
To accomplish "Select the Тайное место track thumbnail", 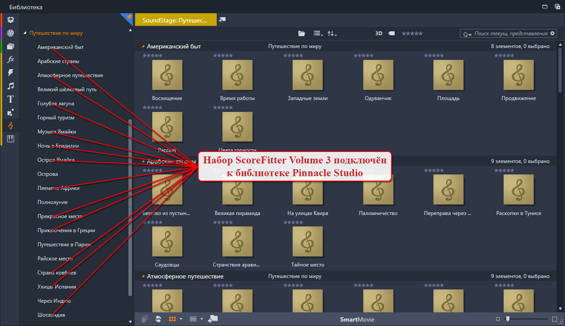I will (x=308, y=241).
